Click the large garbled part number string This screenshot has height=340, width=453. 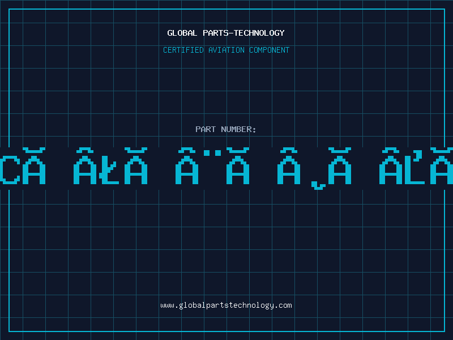coord(226,168)
